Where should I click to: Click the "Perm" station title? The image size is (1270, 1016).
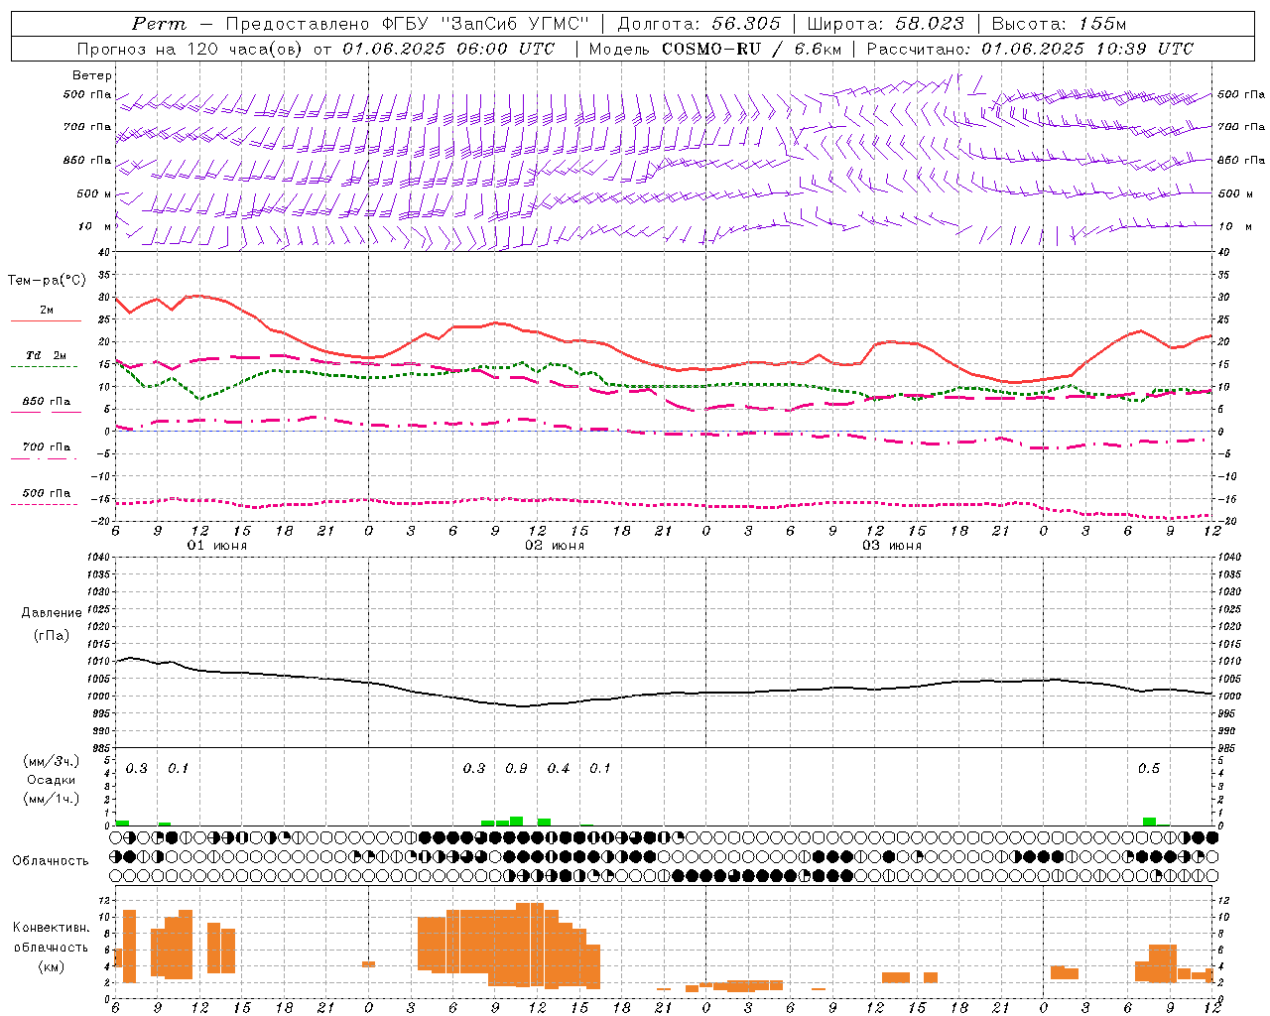[158, 24]
